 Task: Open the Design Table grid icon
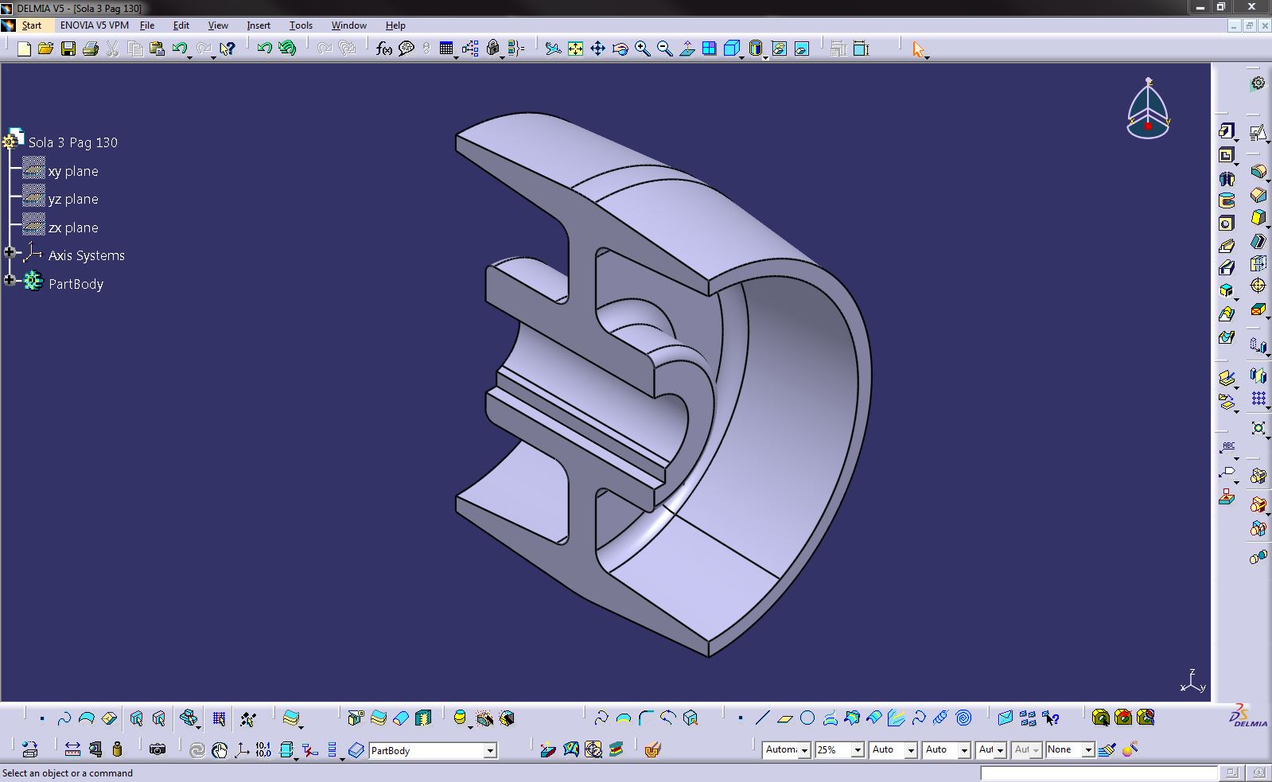click(x=446, y=49)
